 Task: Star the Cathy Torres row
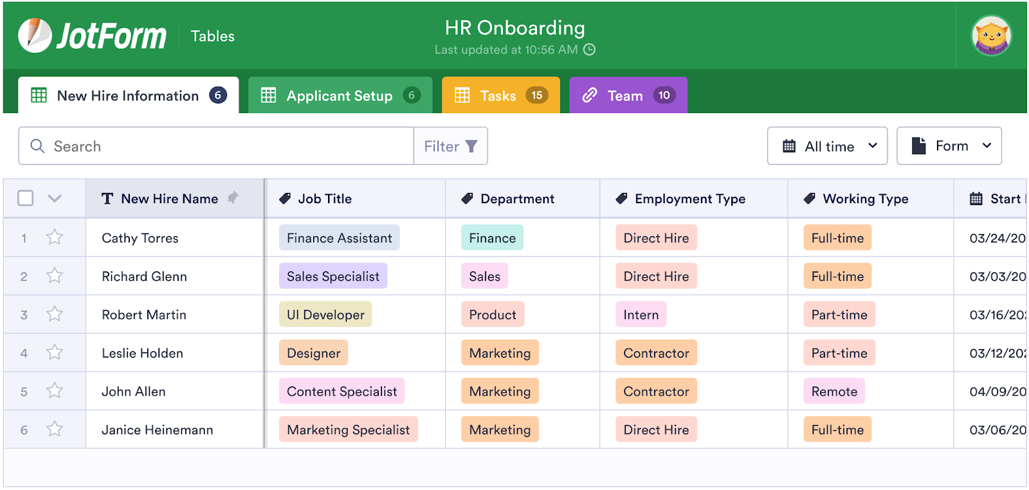pos(55,237)
